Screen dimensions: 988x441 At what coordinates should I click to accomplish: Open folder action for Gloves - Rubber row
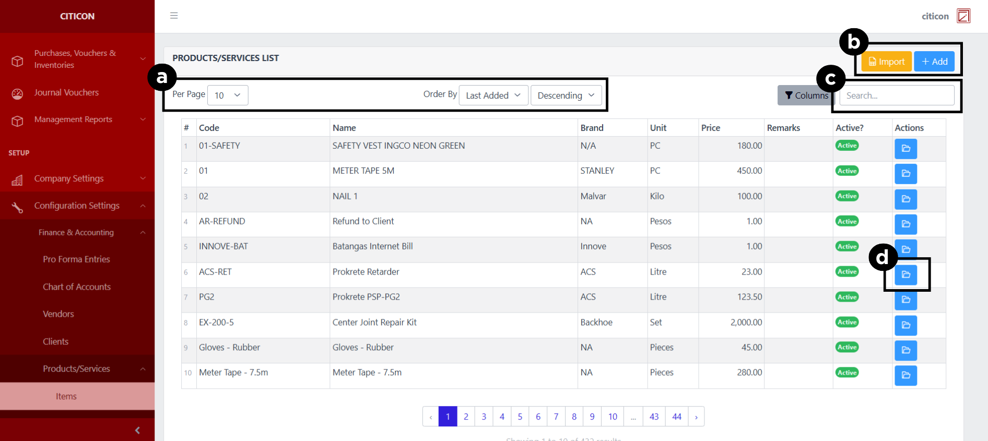[x=905, y=350]
